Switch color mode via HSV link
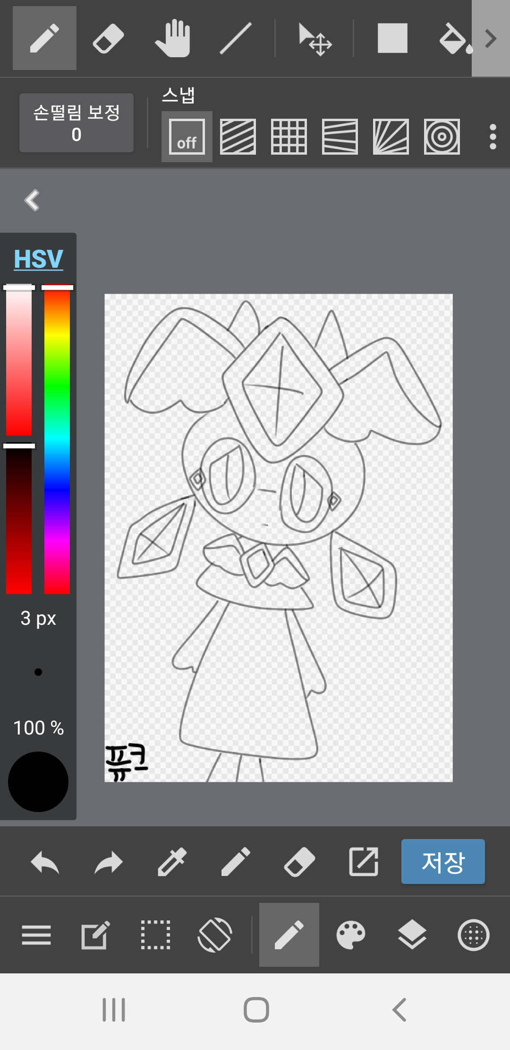Screen dimensions: 510x1050 pyautogui.click(x=38, y=259)
